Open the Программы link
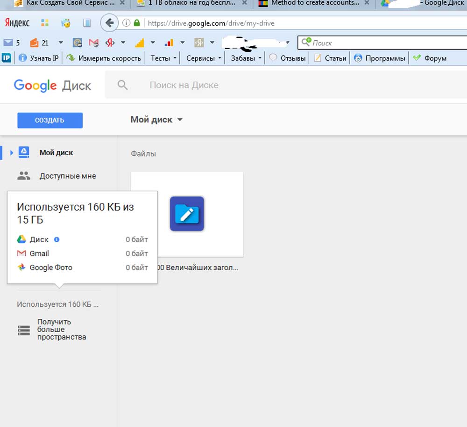 pyautogui.click(x=380, y=58)
